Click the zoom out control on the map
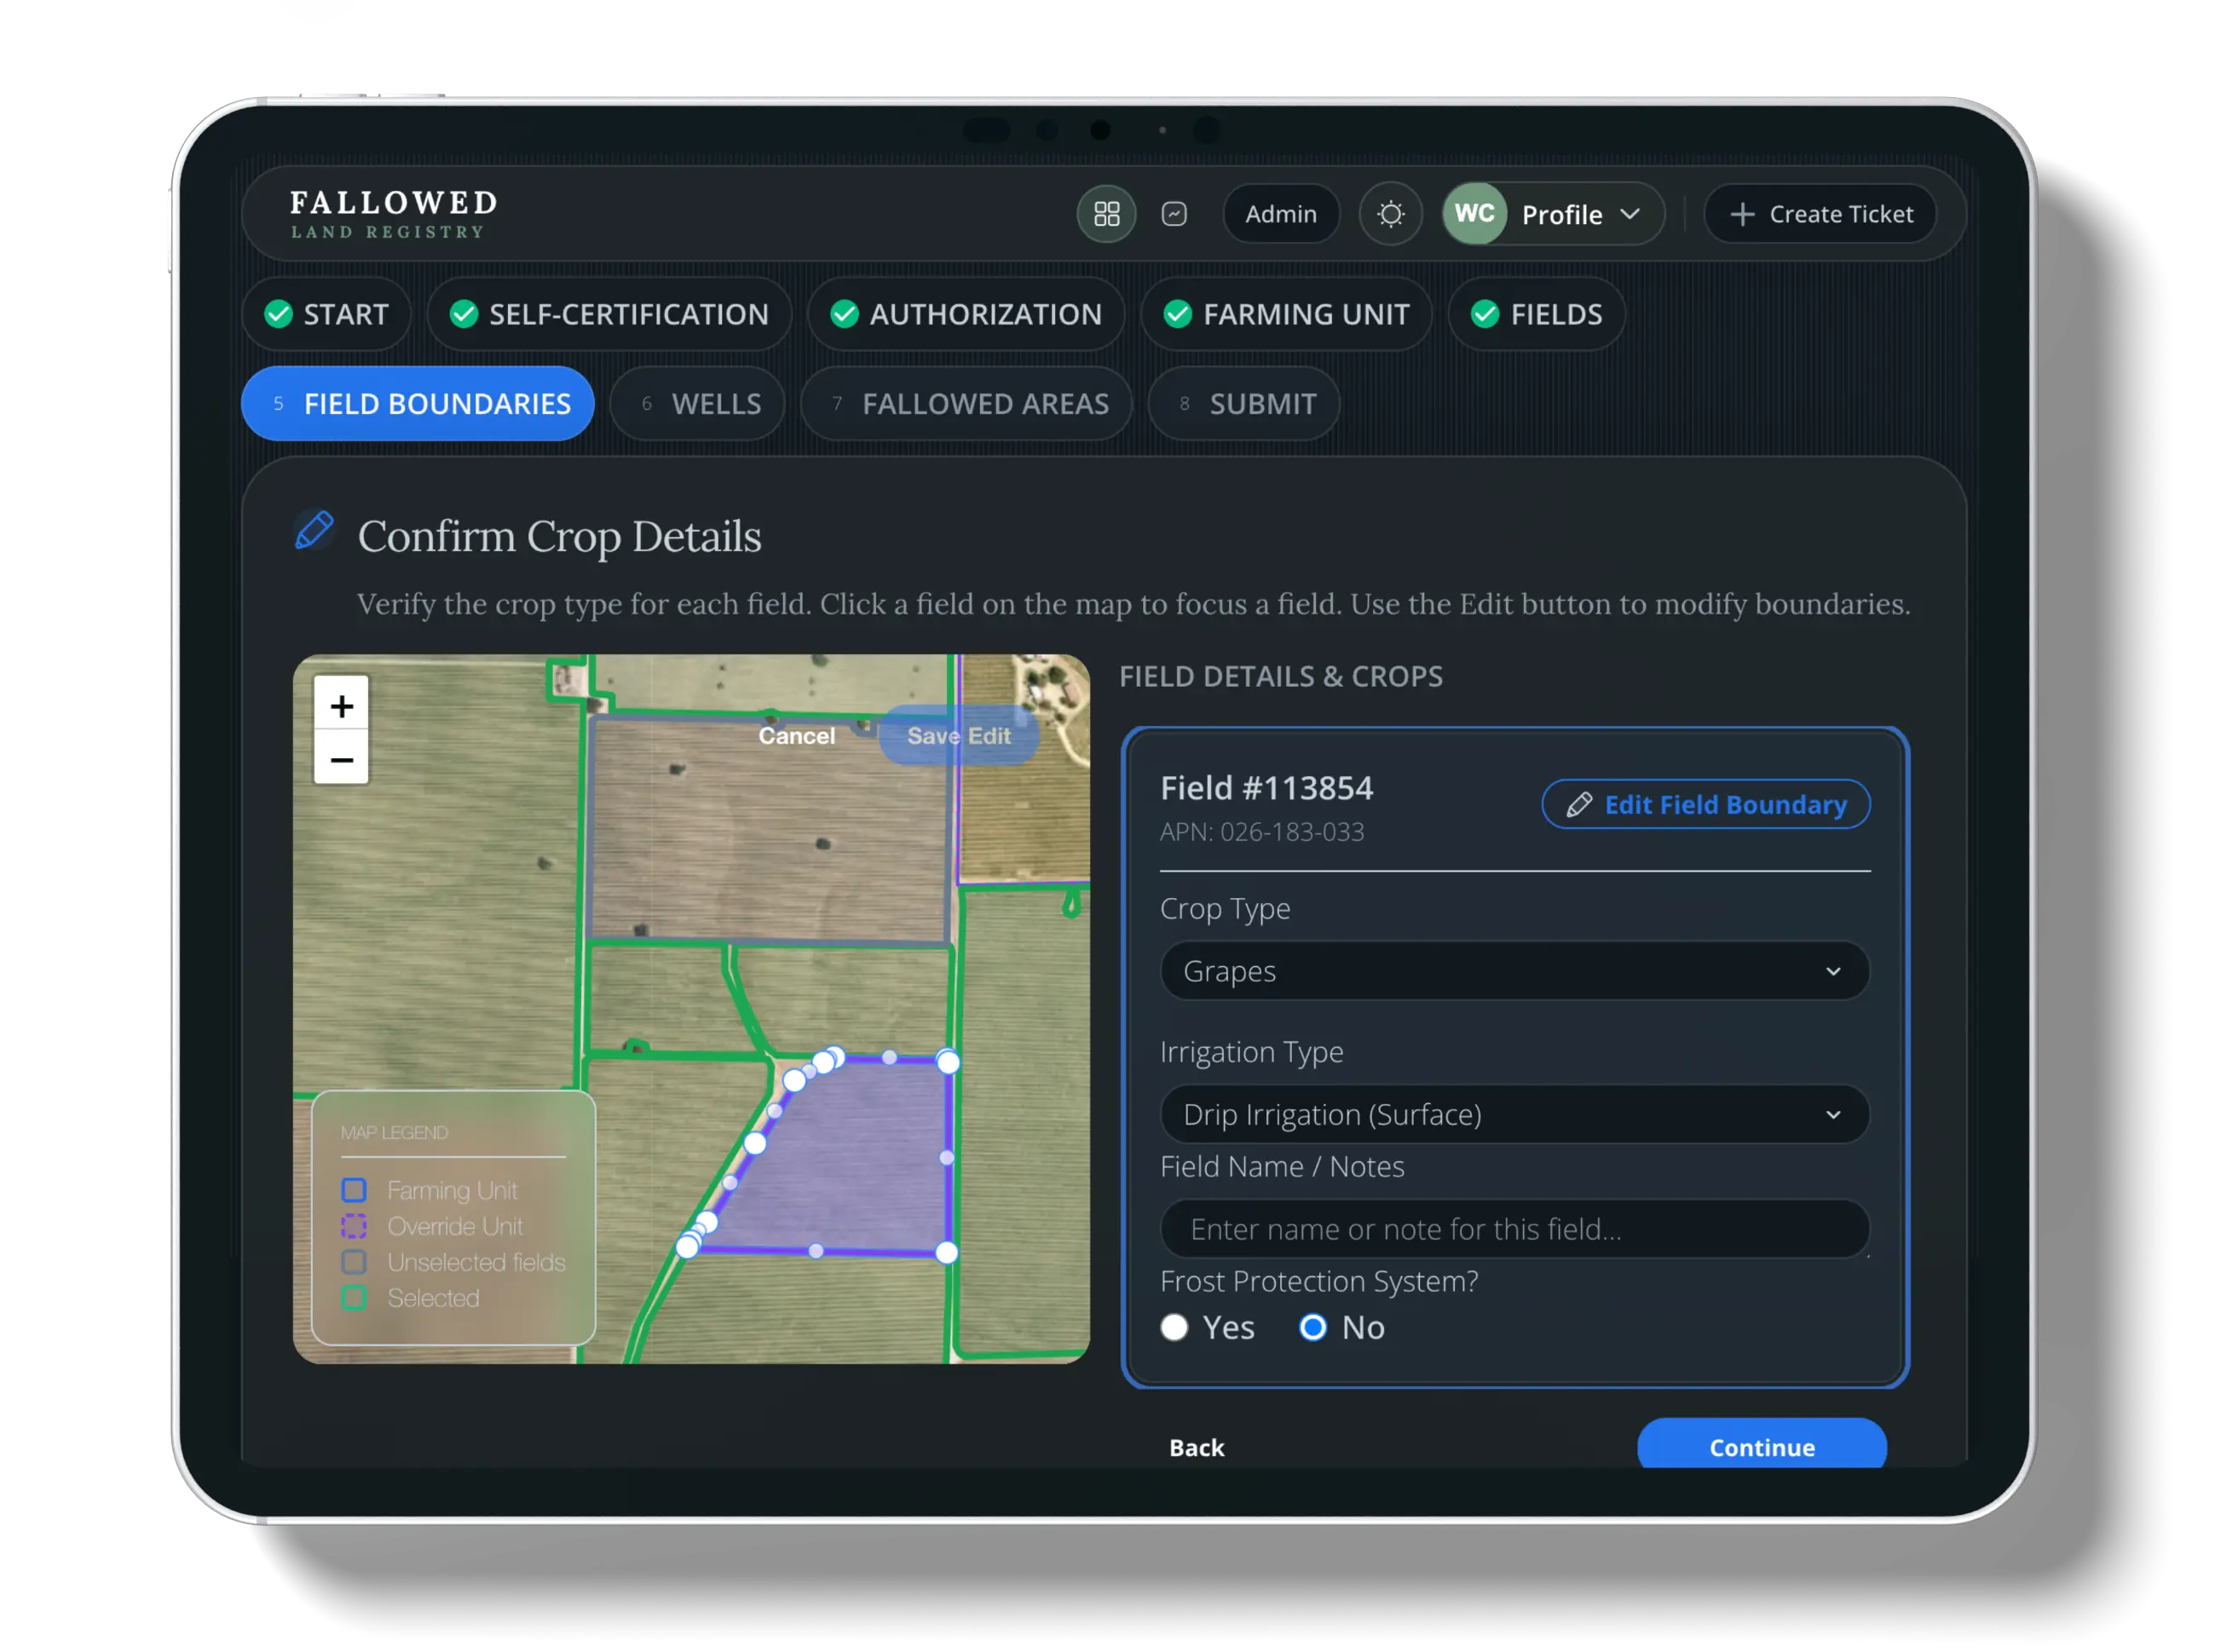Image resolution: width=2215 pixels, height=1652 pixels. click(x=341, y=759)
